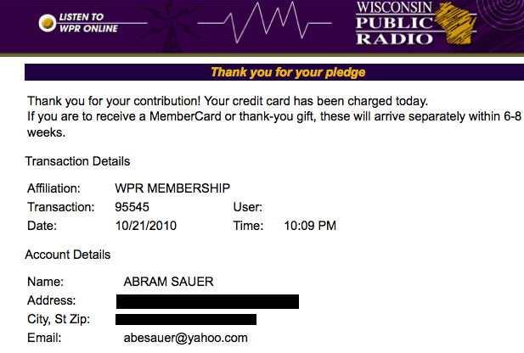This screenshot has height=353, width=524.
Task: Click the gold Wisconsin state shape icon
Action: coord(455,23)
